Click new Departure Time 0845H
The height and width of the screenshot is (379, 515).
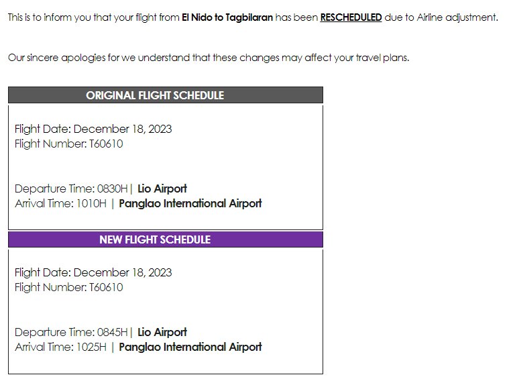click(x=71, y=332)
